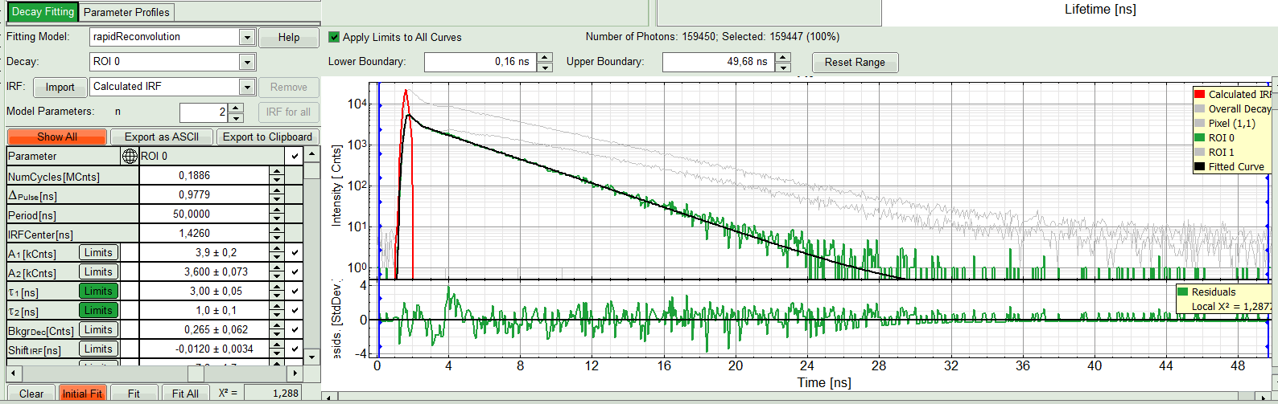This screenshot has height=404, width=1278.
Task: Toggle the ROI 0 column header checkmark
Action: point(295,156)
